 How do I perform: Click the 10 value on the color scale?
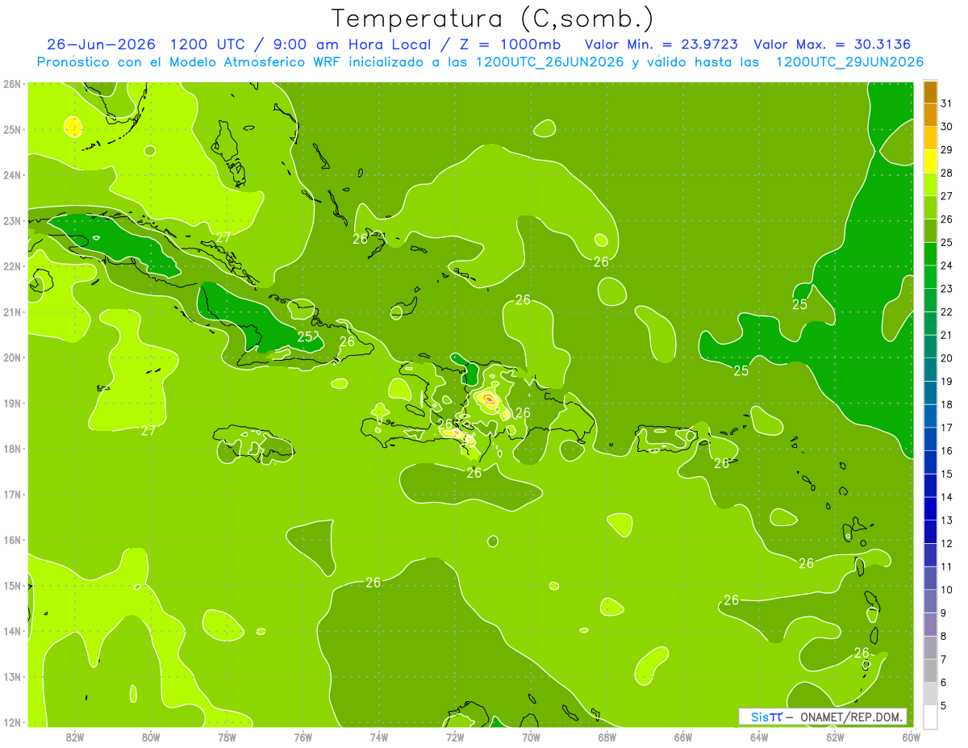tap(947, 590)
